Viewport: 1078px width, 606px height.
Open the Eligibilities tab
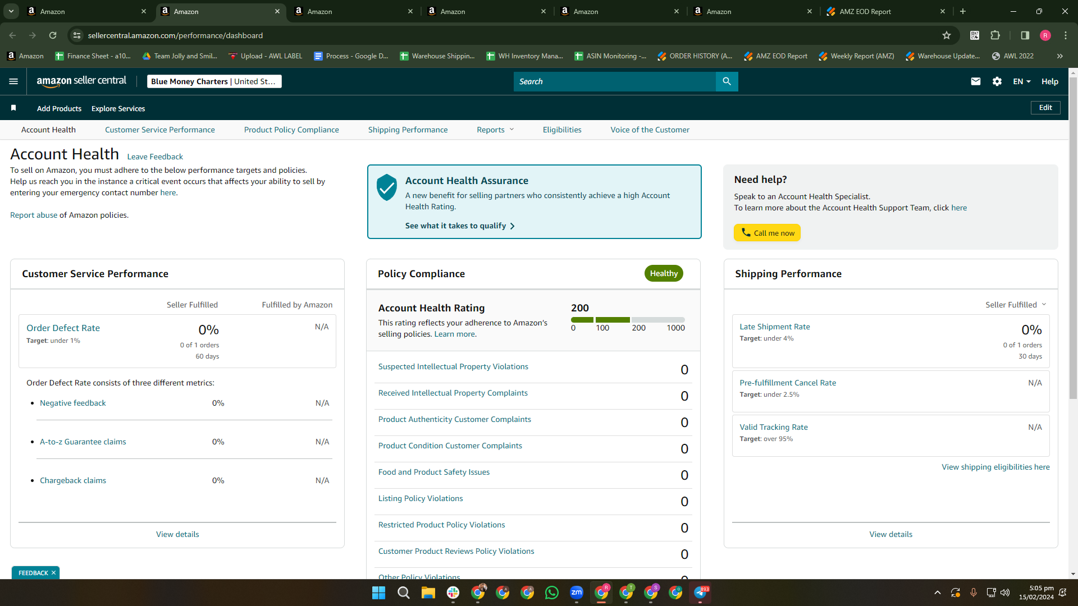(x=562, y=130)
